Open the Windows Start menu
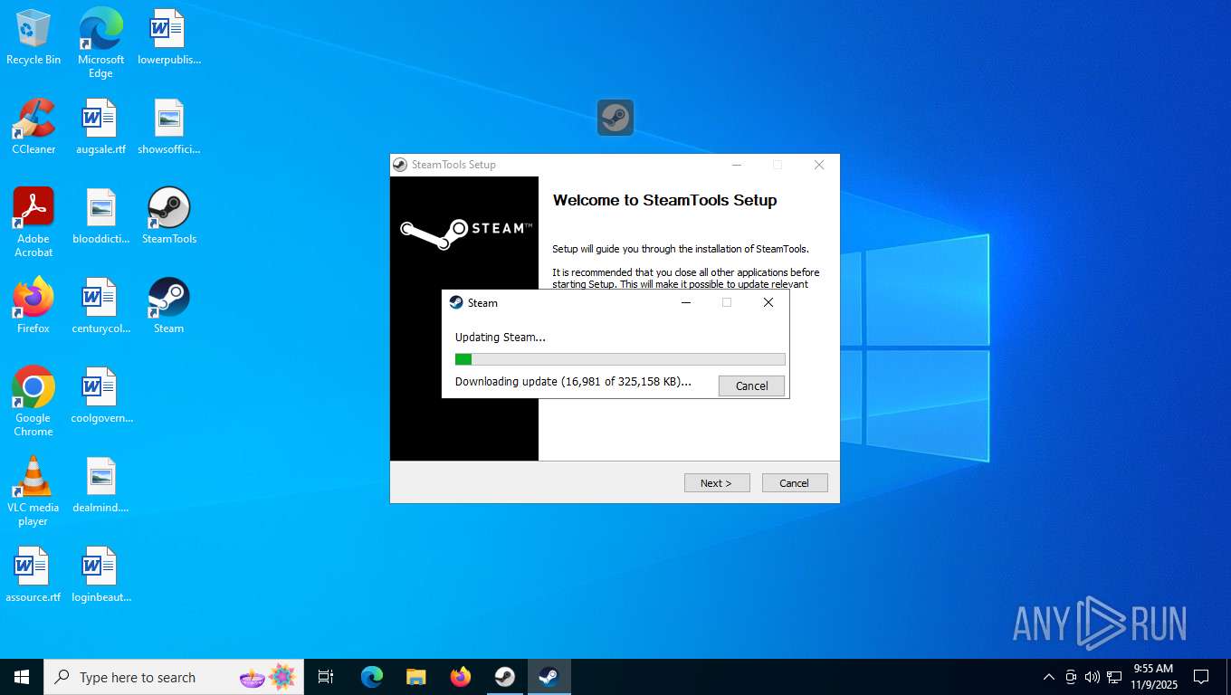1231x695 pixels. click(22, 677)
